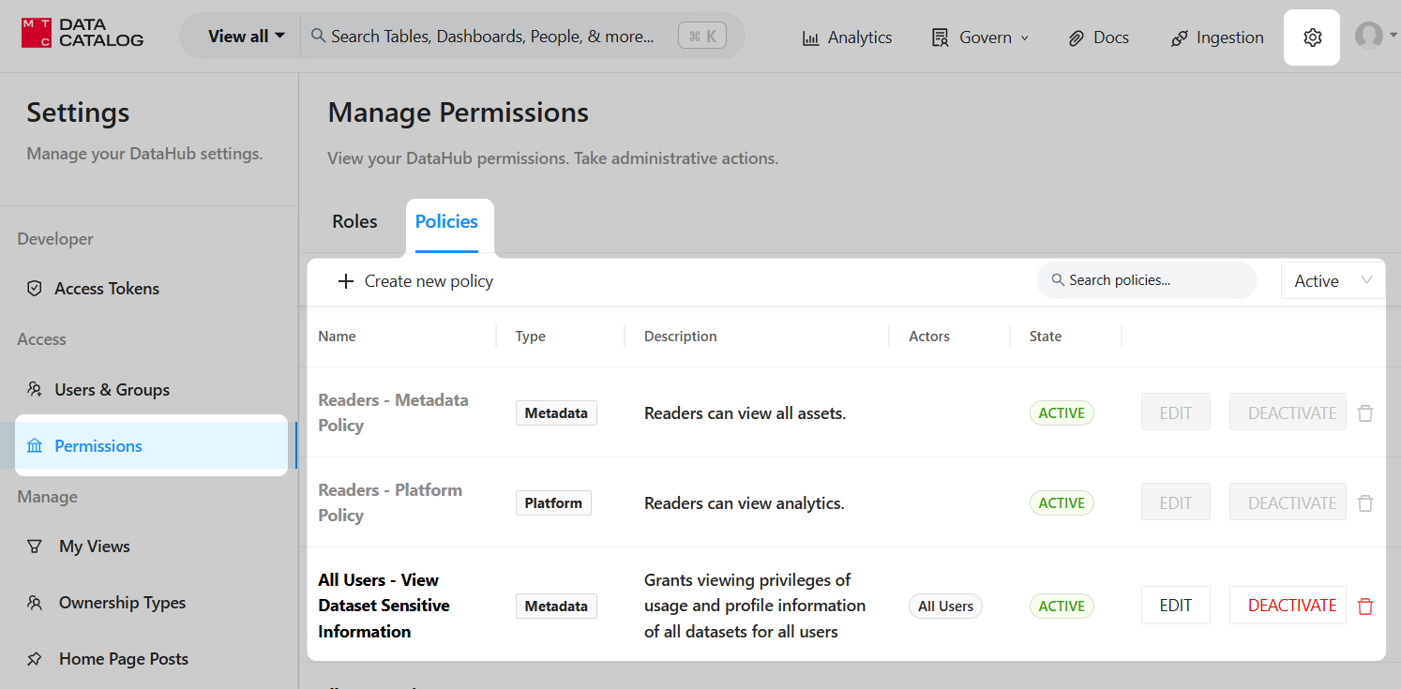
Task: Expand the View all dropdown
Action: (247, 37)
